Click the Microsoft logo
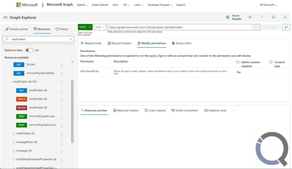The height and width of the screenshot is (169, 292). tap(27, 5)
